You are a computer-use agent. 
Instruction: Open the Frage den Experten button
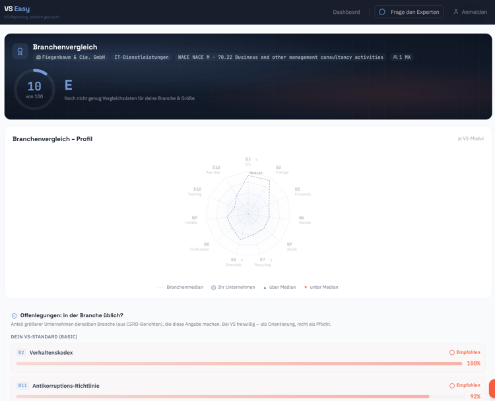pyautogui.click(x=409, y=12)
